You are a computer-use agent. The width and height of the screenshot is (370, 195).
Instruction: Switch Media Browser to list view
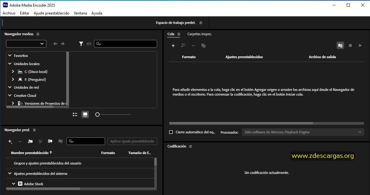tap(75, 114)
